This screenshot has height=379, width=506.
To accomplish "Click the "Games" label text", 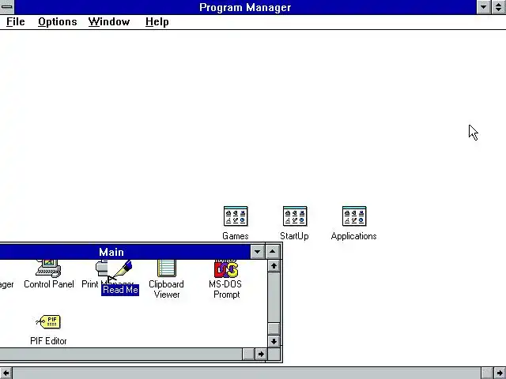I will click(236, 236).
